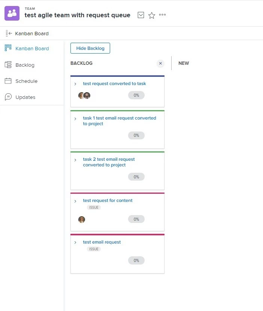Click the Updates speech bubble icon

coord(8,97)
